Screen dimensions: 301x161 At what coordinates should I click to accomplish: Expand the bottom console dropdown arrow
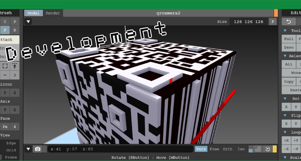[x=28, y=149]
